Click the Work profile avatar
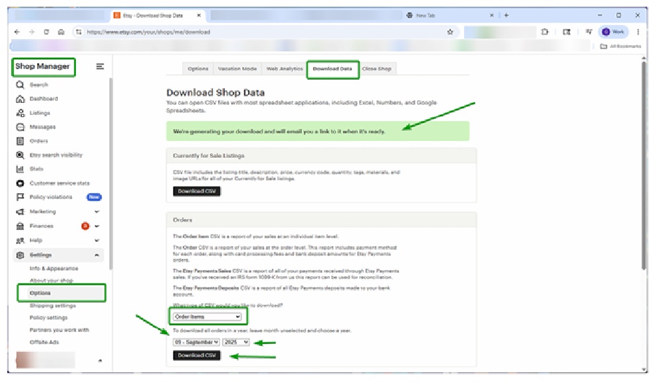Viewport: 659px width, 387px height. coord(614,32)
